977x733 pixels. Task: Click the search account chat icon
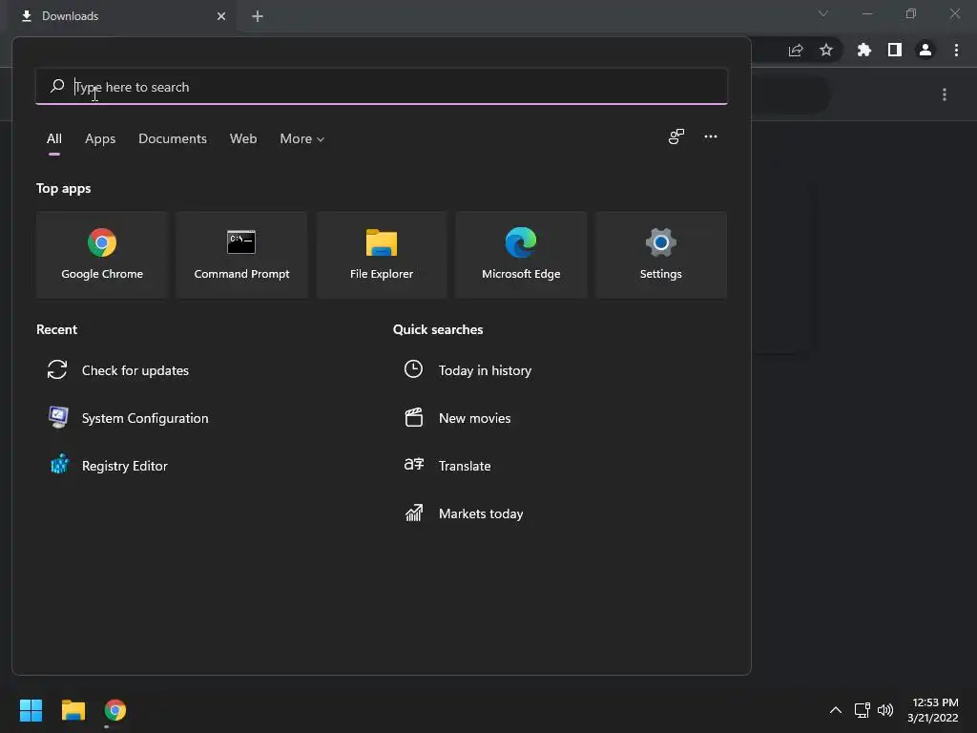click(676, 136)
